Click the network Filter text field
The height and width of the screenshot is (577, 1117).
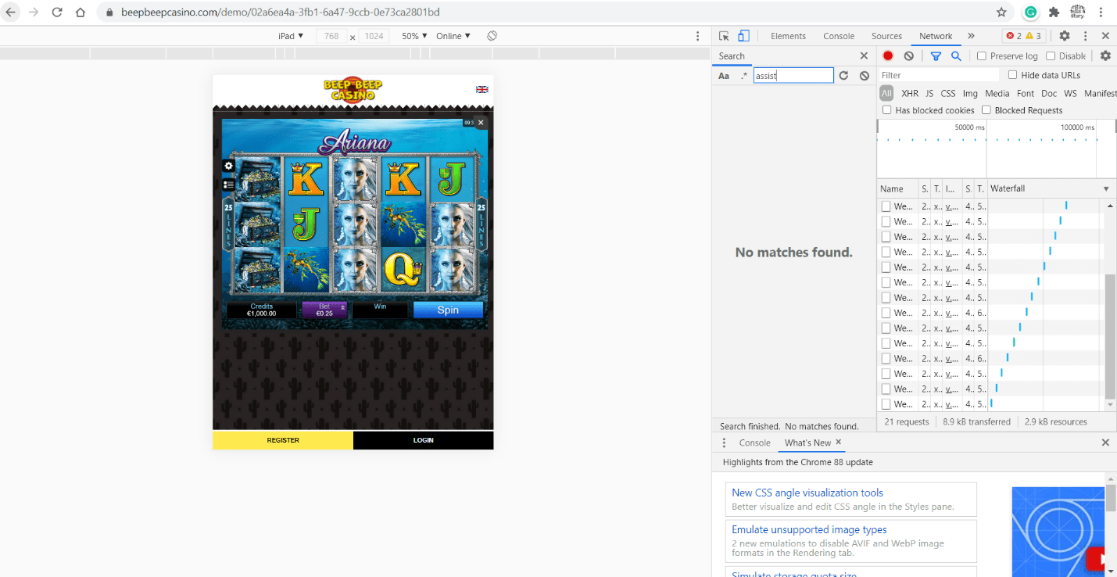[939, 75]
